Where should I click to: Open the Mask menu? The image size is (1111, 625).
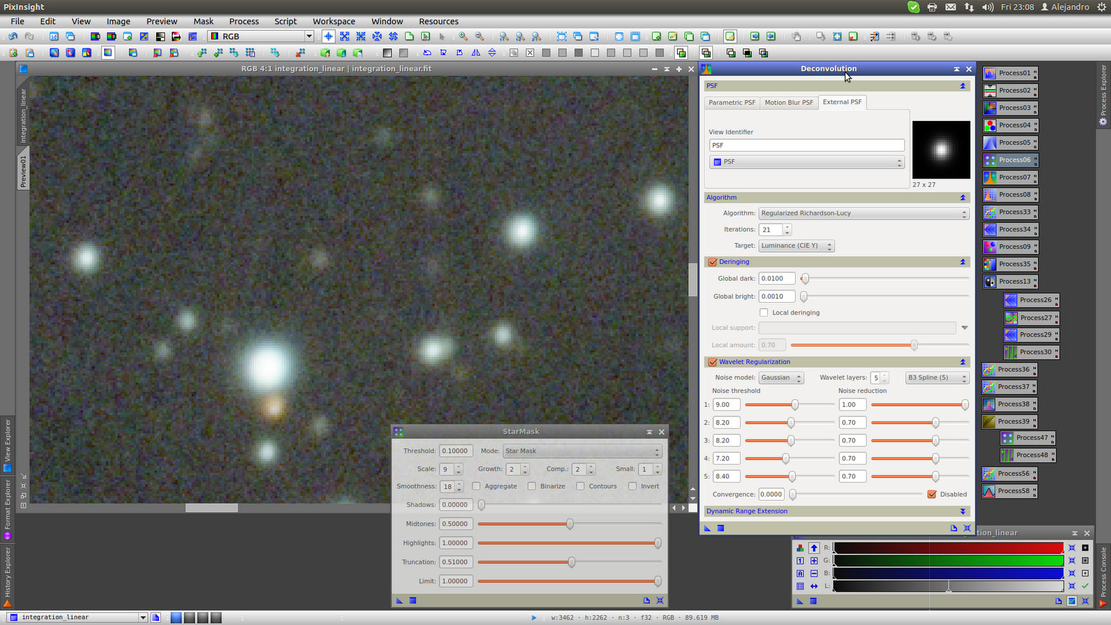pos(203,22)
